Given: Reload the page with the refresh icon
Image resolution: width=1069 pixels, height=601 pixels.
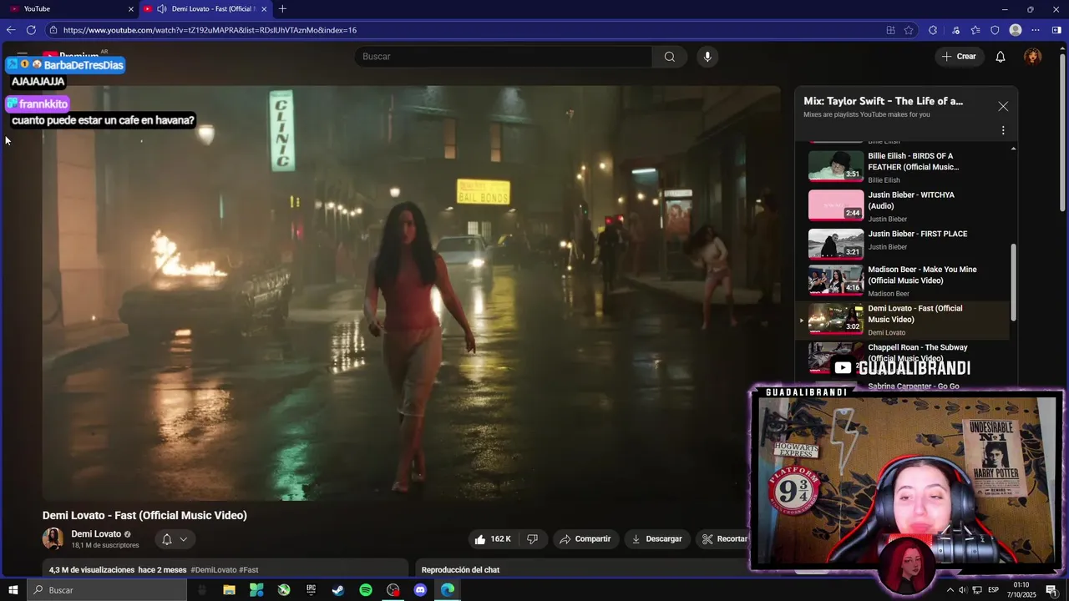Looking at the screenshot, I should tap(31, 30).
